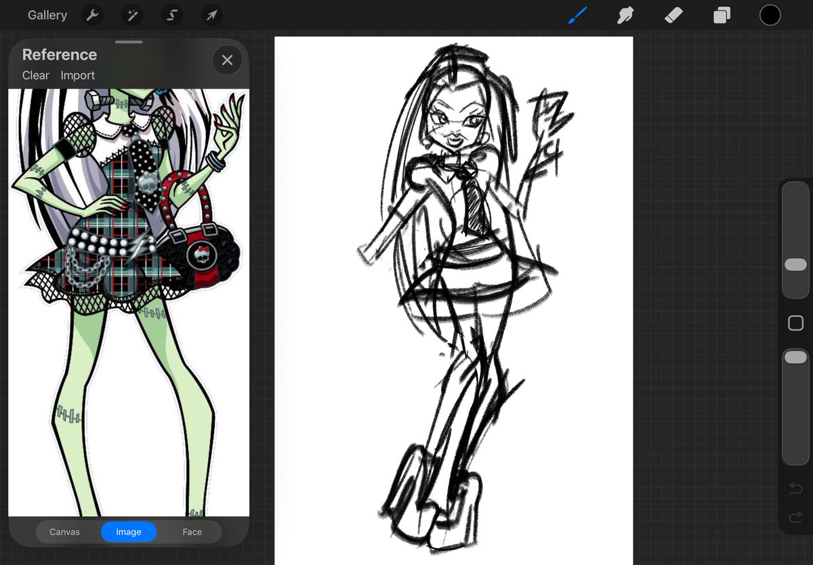
Task: Select the Brush paint tool
Action: pos(577,15)
